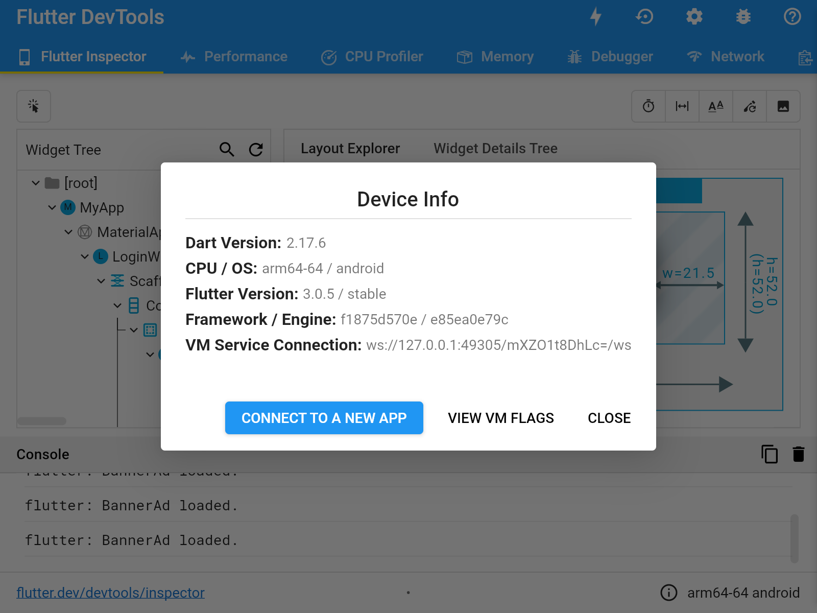The image size is (817, 613).
Task: Open the Widget Details Tree tab
Action: 495,149
